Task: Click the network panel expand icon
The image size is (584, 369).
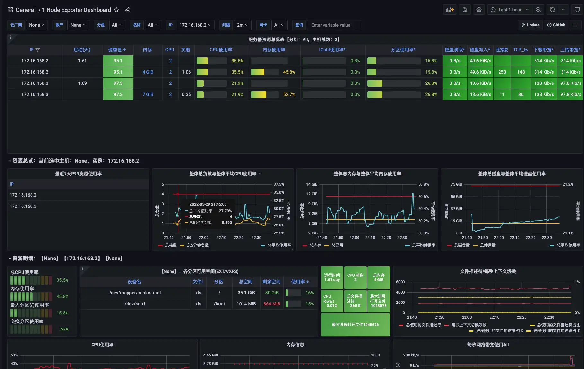Action: [x=398, y=365]
